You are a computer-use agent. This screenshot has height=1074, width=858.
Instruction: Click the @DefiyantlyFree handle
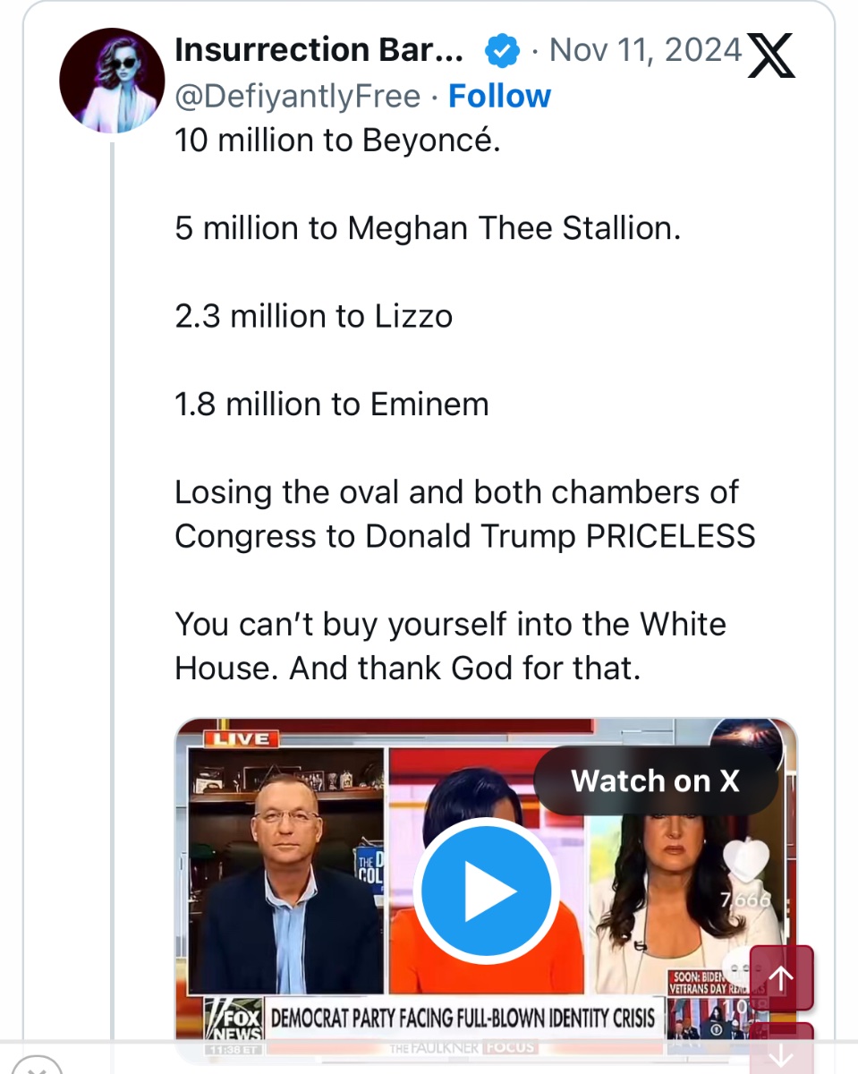pos(298,96)
